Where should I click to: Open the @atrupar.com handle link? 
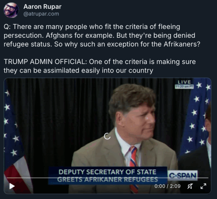pyautogui.click(x=41, y=14)
